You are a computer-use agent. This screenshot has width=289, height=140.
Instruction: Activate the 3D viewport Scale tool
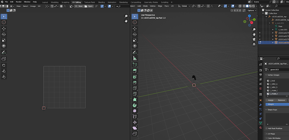tap(135, 40)
